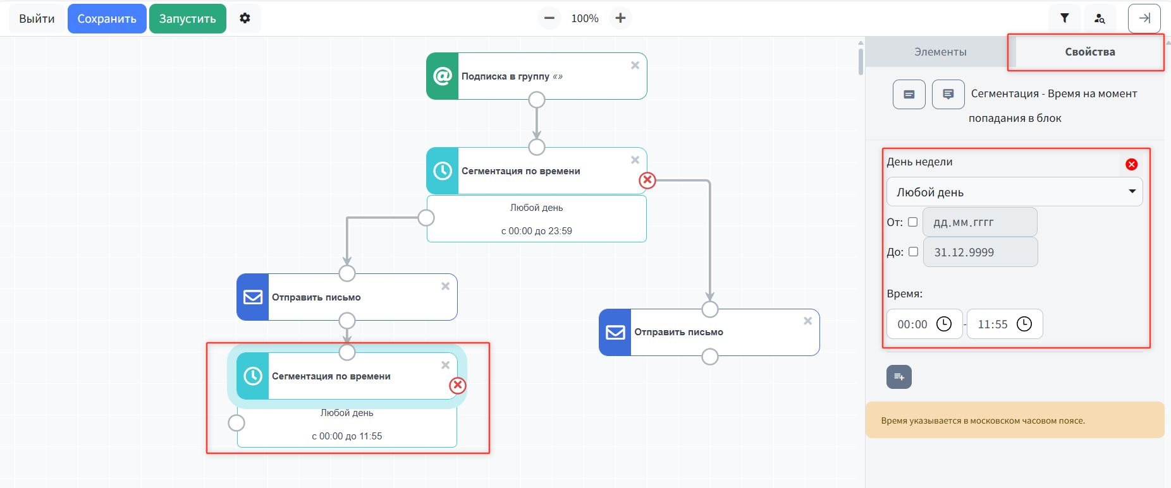Image resolution: width=1171 pixels, height=488 pixels.
Task: Collapse the side panel with arrow icon
Action: [1144, 18]
